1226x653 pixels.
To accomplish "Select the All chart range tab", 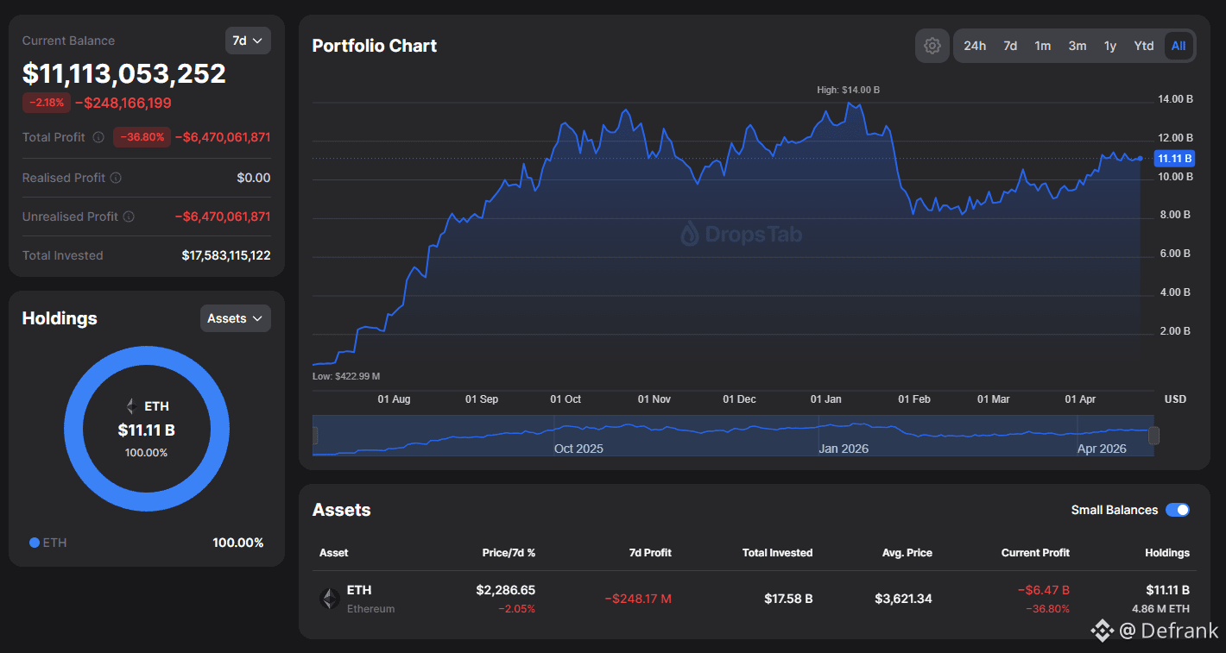I will [x=1179, y=46].
